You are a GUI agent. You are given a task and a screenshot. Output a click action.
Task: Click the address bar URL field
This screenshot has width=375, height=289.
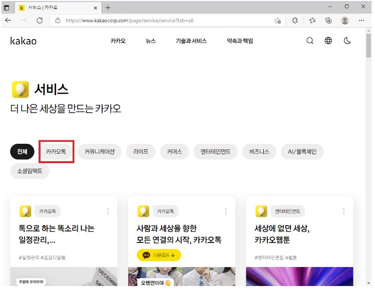(167, 20)
